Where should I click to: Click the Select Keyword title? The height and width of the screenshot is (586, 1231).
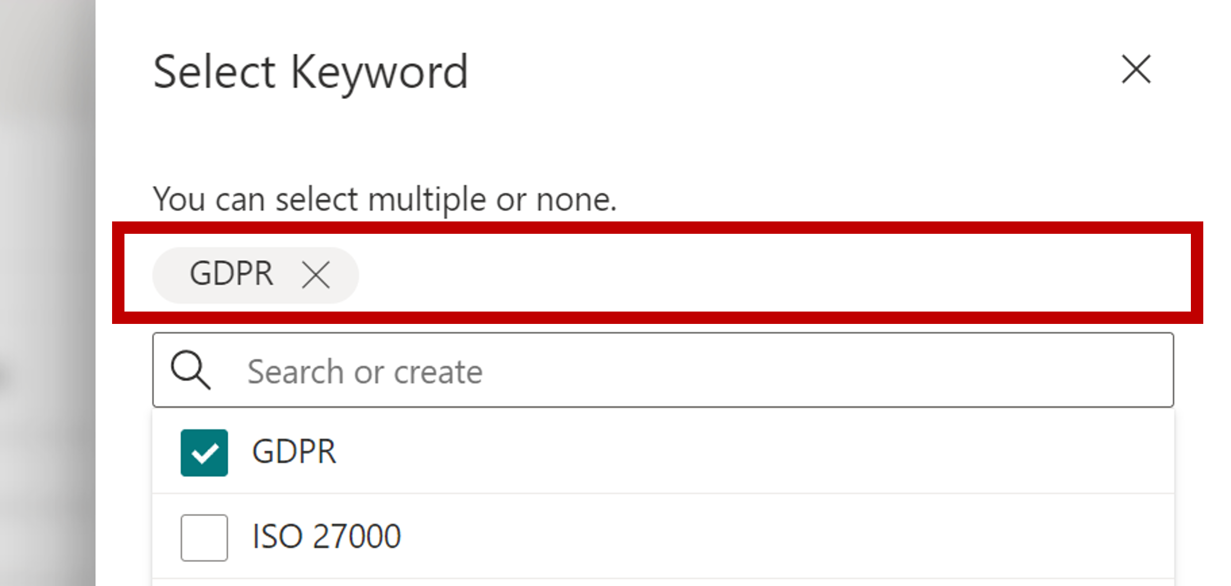coord(310,72)
